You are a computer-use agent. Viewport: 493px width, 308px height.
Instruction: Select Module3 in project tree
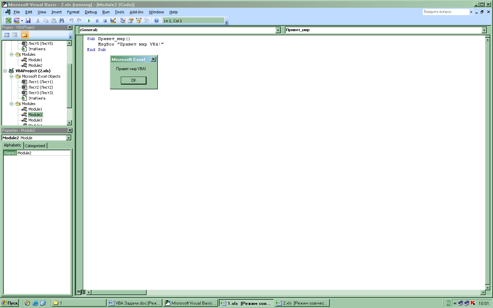(35, 120)
